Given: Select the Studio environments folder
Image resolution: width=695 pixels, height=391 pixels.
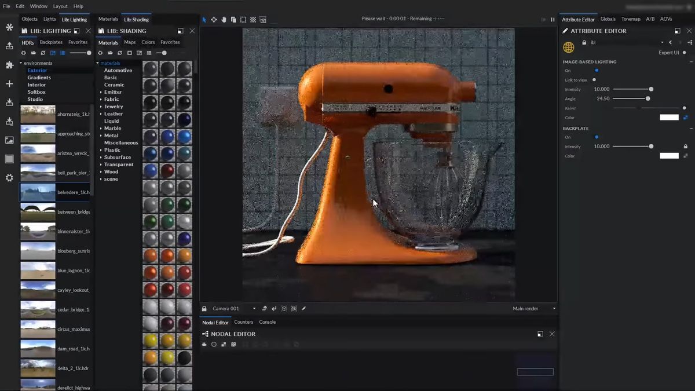Looking at the screenshot, I should tap(35, 99).
